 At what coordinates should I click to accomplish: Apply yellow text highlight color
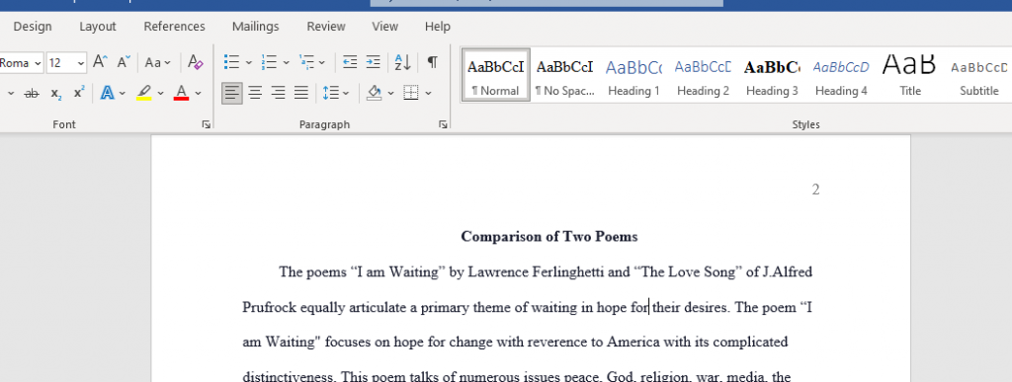(x=144, y=94)
